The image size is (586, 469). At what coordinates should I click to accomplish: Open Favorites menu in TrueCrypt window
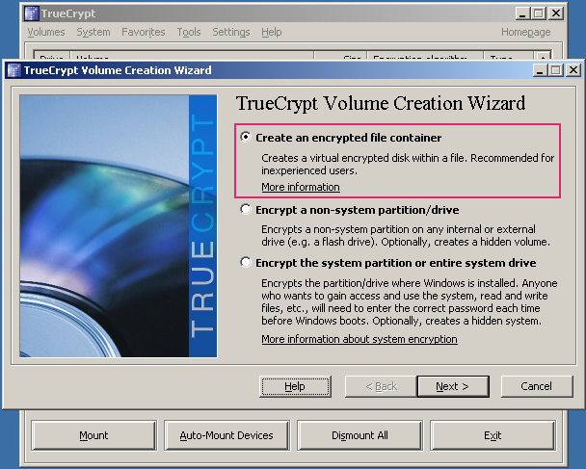coord(144,32)
